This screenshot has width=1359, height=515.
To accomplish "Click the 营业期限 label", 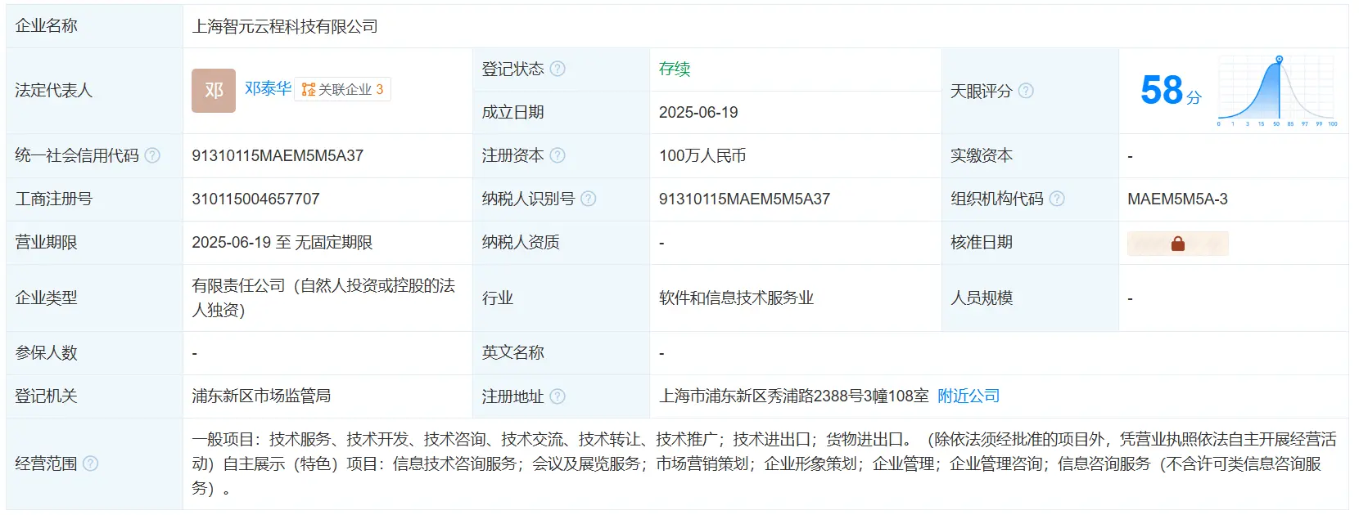I will click(46, 243).
